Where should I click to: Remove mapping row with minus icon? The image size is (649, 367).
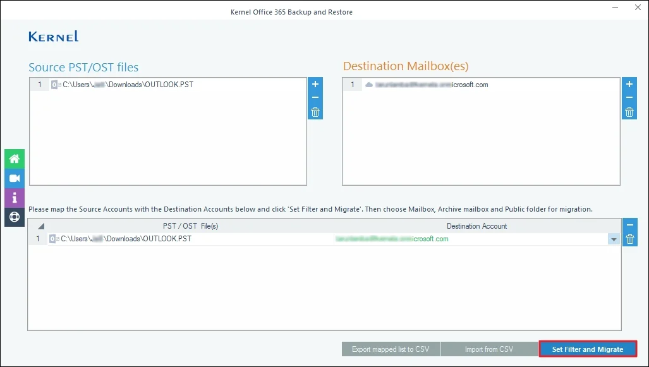tap(630, 225)
